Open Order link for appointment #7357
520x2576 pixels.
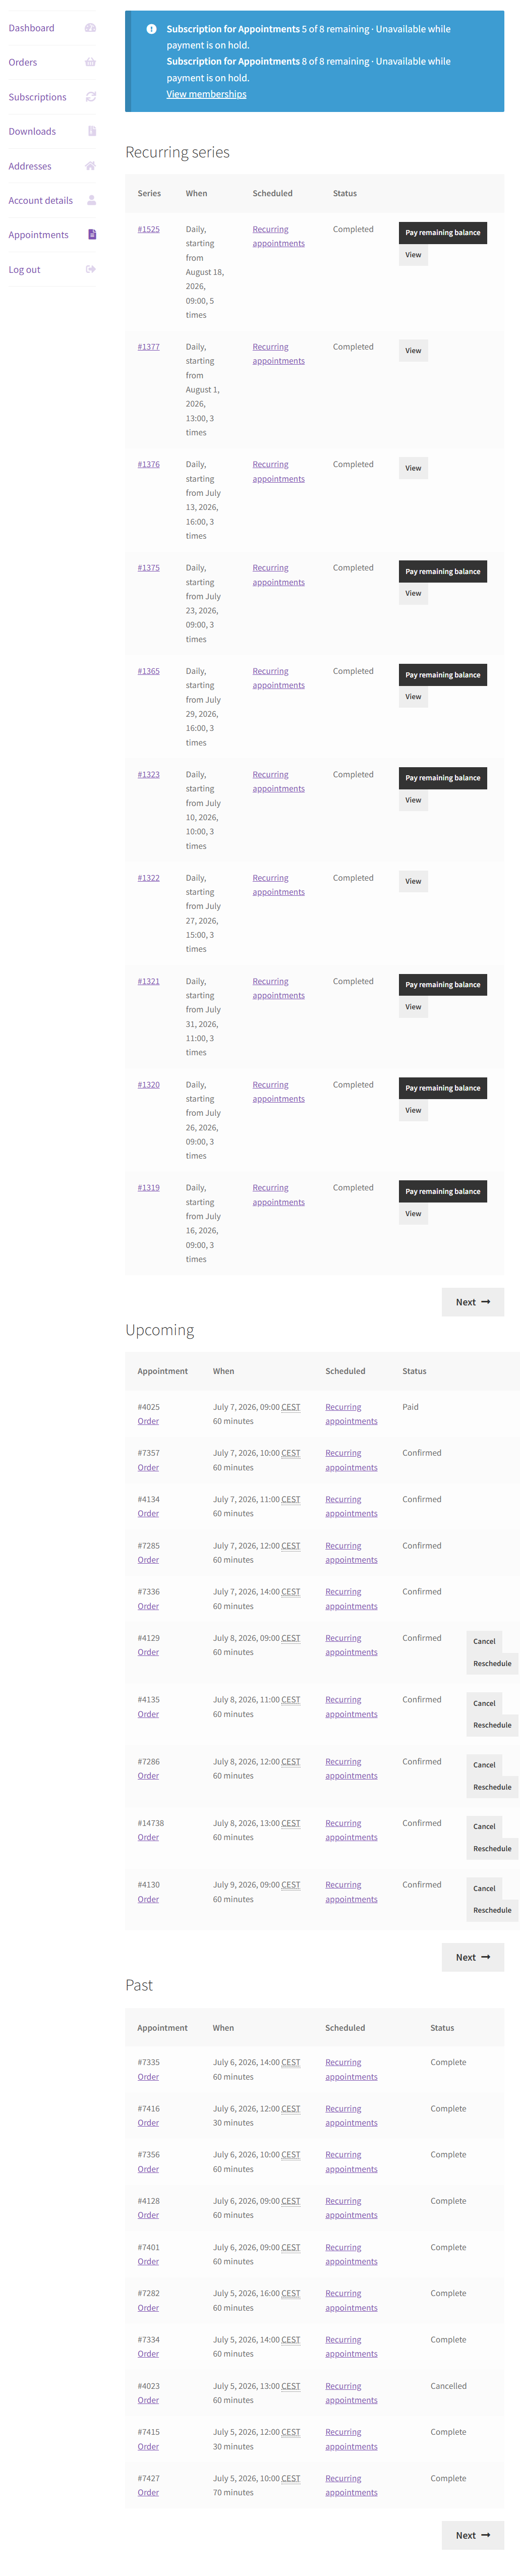[148, 1468]
